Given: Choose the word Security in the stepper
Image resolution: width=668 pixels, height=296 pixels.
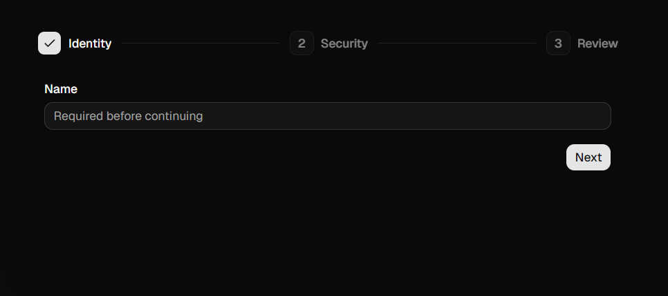Looking at the screenshot, I should coord(344,43).
